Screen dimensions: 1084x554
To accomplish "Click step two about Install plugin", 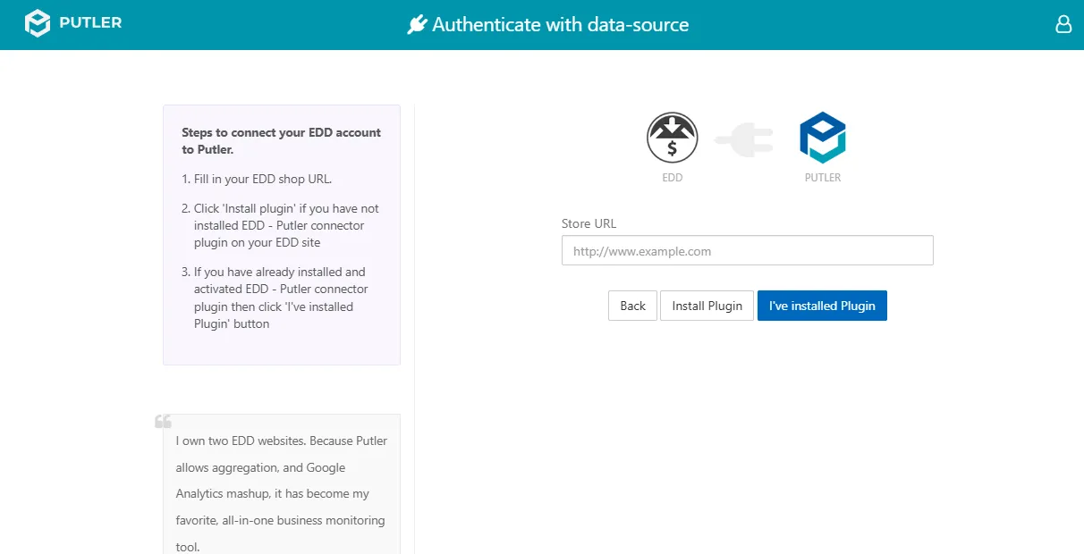I will (281, 225).
